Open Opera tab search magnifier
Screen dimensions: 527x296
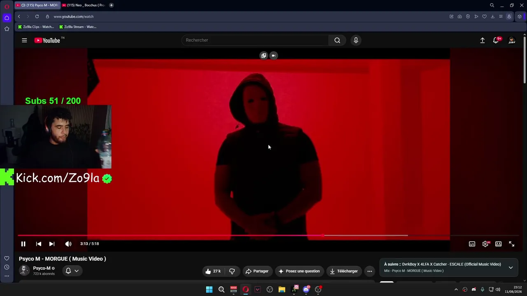tap(492, 5)
